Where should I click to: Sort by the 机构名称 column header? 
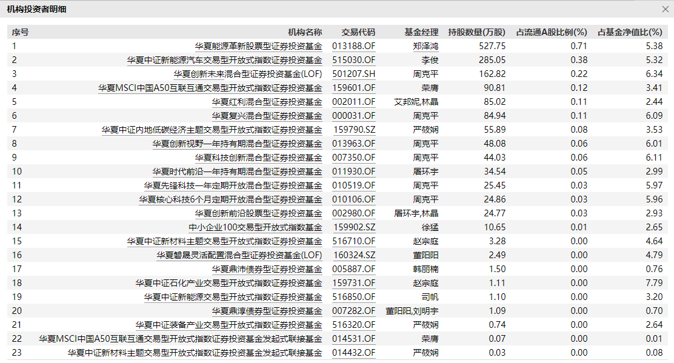click(x=305, y=32)
